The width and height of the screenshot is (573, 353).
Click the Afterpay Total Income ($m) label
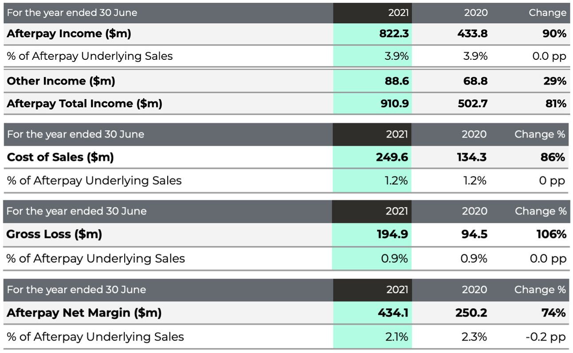click(84, 104)
